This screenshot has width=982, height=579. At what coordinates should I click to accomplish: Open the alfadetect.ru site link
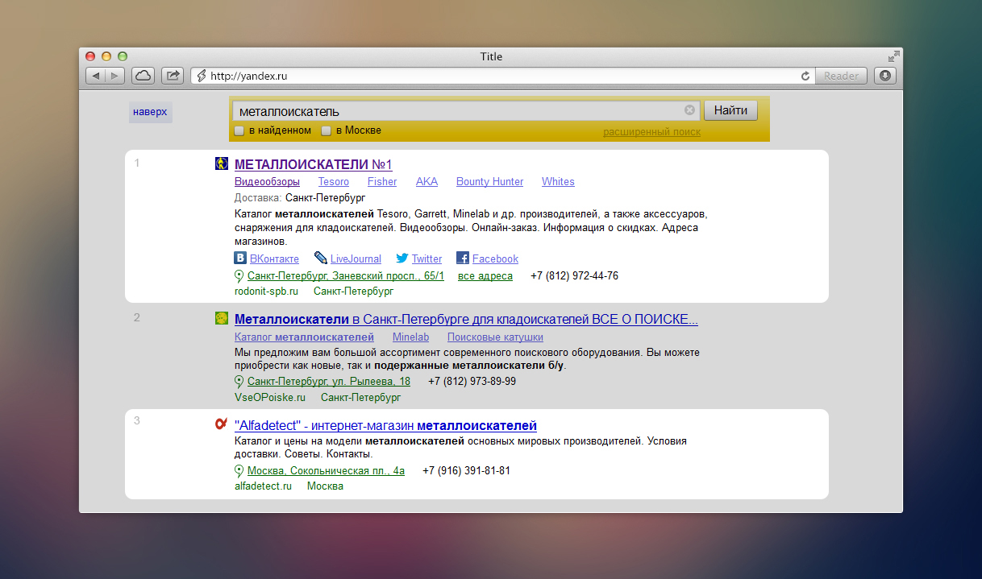pyautogui.click(x=263, y=486)
